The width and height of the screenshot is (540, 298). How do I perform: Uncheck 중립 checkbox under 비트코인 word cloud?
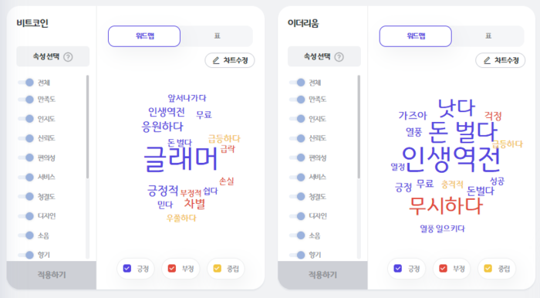tap(218, 269)
